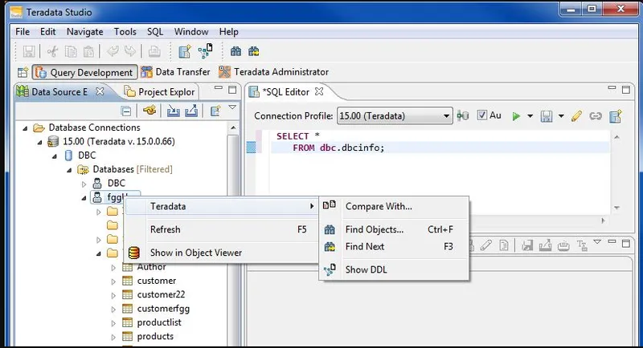Screen dimensions: 643x348
Task: Click the Undo arrow icon
Action: point(113,51)
